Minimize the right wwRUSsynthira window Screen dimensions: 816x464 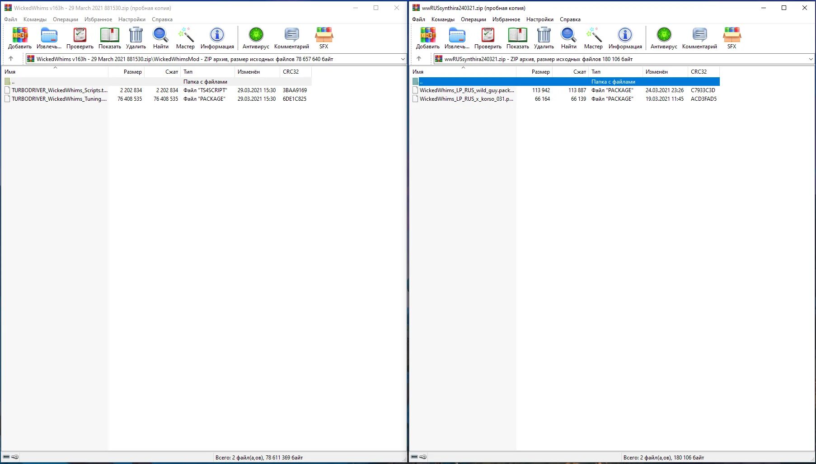tap(764, 8)
